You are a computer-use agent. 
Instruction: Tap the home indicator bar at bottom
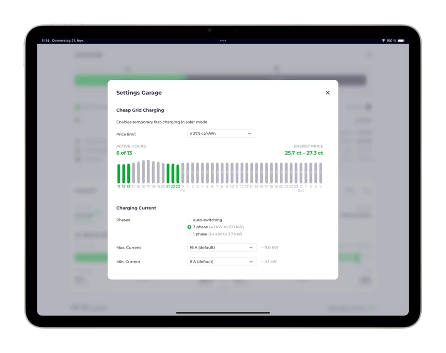click(223, 312)
